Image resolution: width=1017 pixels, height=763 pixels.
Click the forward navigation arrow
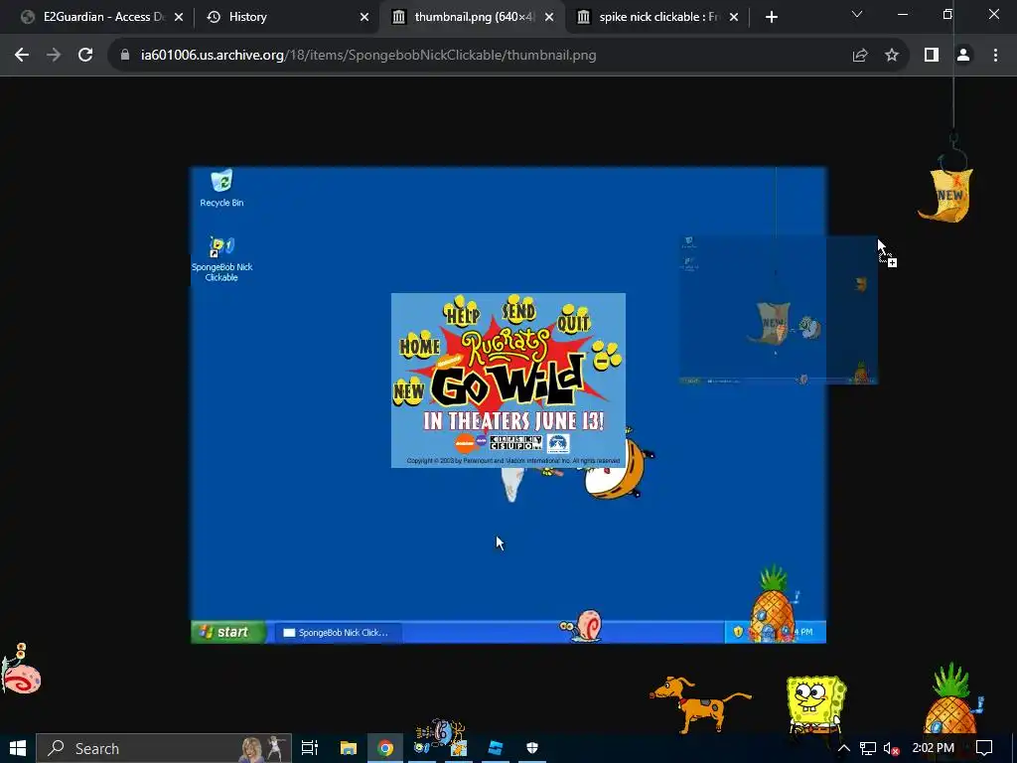(x=54, y=56)
